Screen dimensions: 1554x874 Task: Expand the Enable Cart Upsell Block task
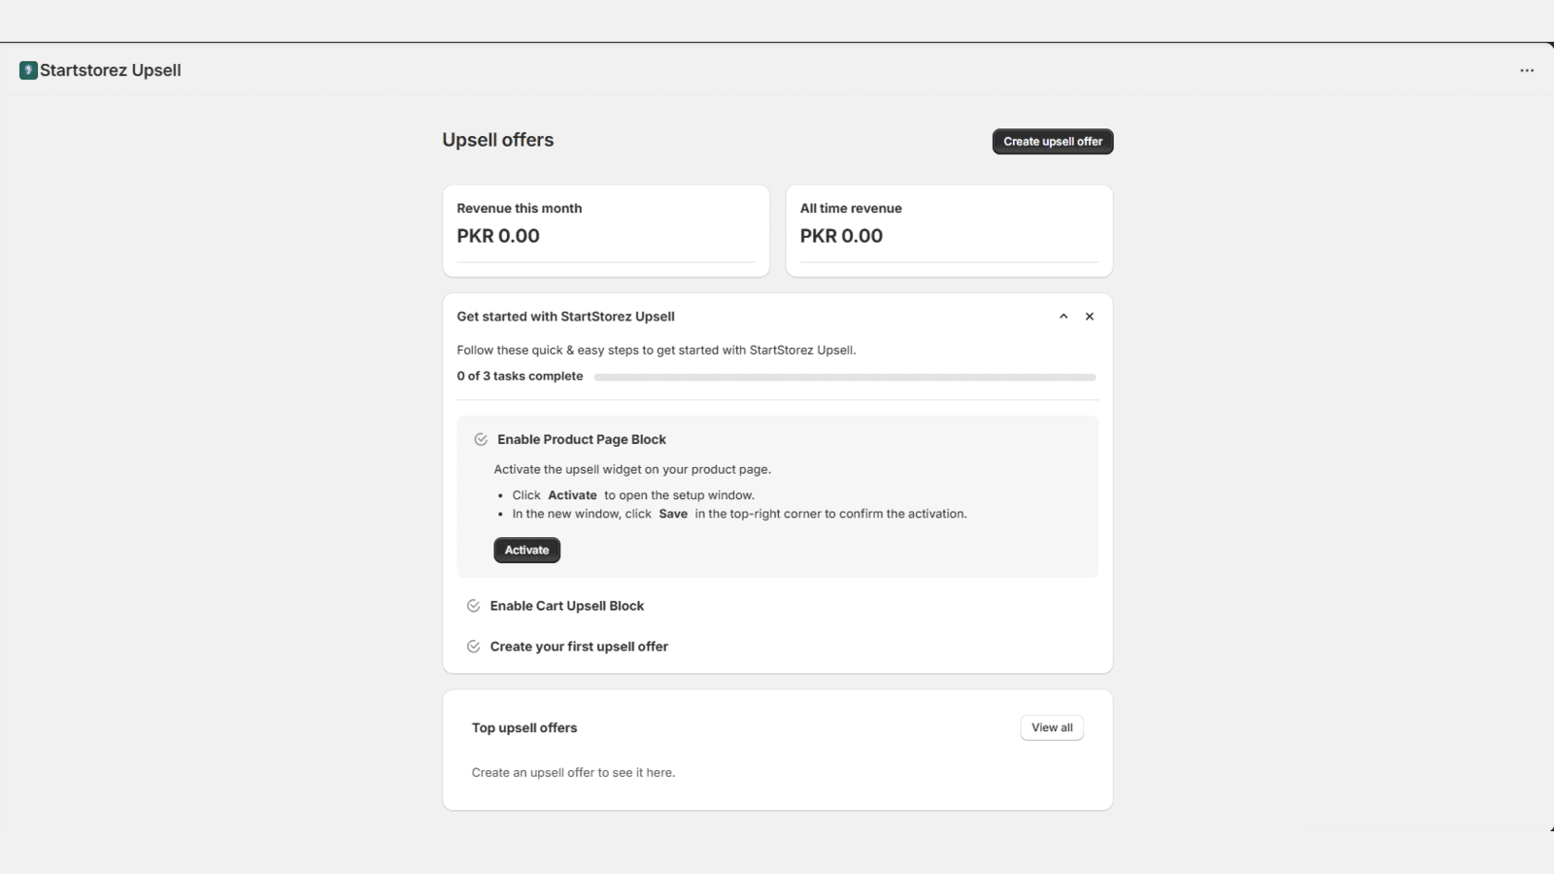click(566, 605)
